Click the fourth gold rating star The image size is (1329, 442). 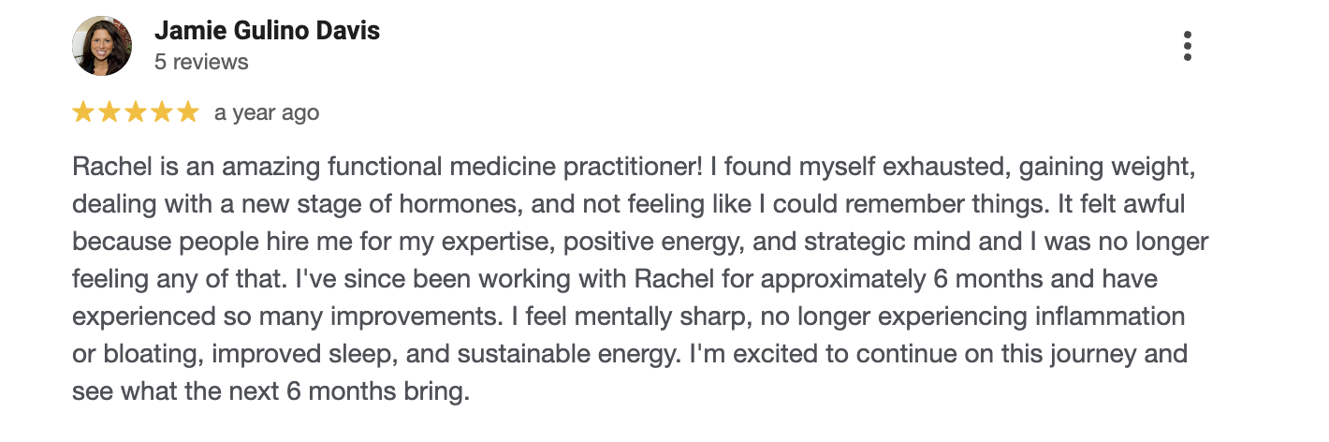pyautogui.click(x=162, y=112)
